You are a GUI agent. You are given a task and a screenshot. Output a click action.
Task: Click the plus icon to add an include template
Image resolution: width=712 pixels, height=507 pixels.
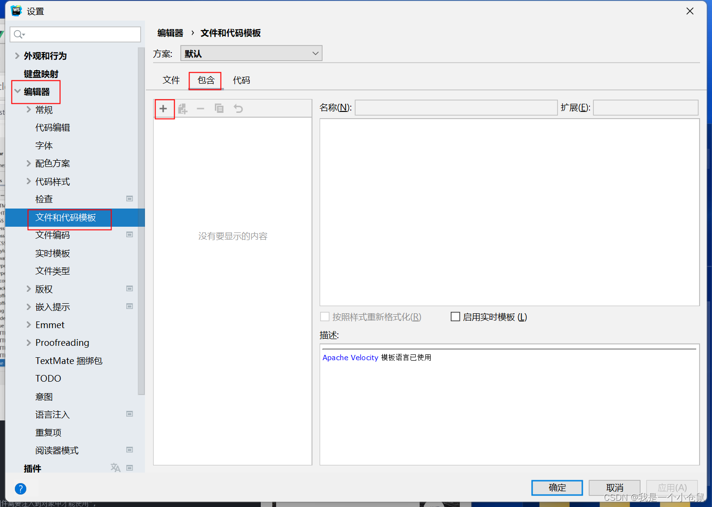[x=164, y=109]
